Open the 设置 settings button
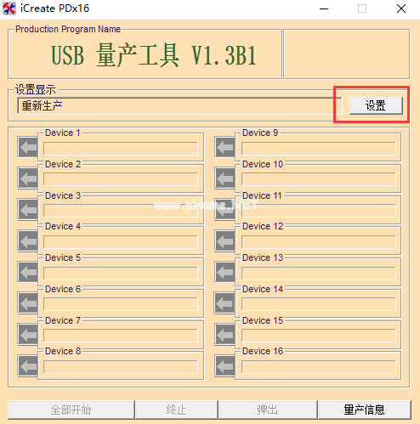Image resolution: width=420 pixels, height=424 pixels. [376, 105]
